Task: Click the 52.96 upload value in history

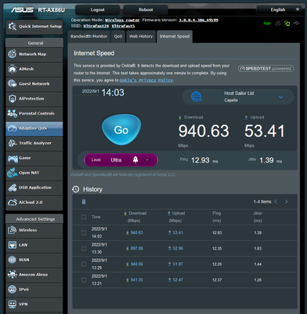Action: point(178,248)
